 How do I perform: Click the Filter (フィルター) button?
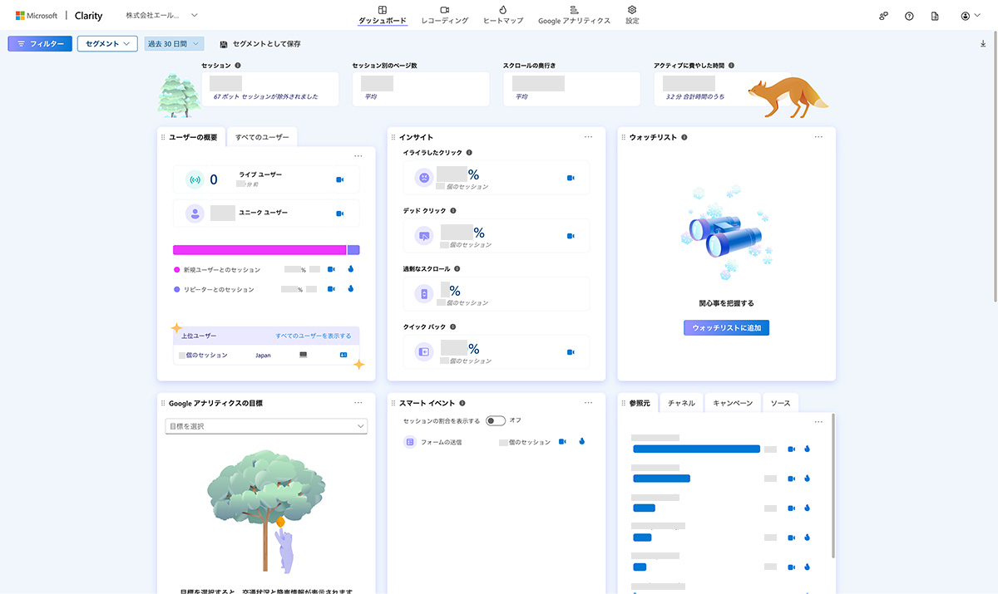40,44
